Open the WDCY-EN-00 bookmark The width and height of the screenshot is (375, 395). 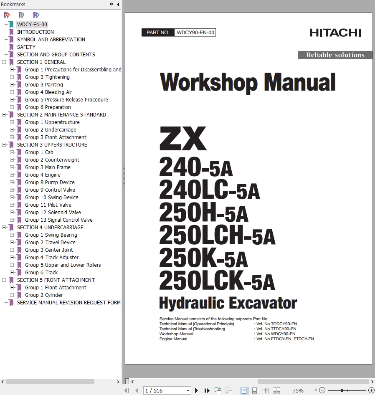pyautogui.click(x=32, y=25)
